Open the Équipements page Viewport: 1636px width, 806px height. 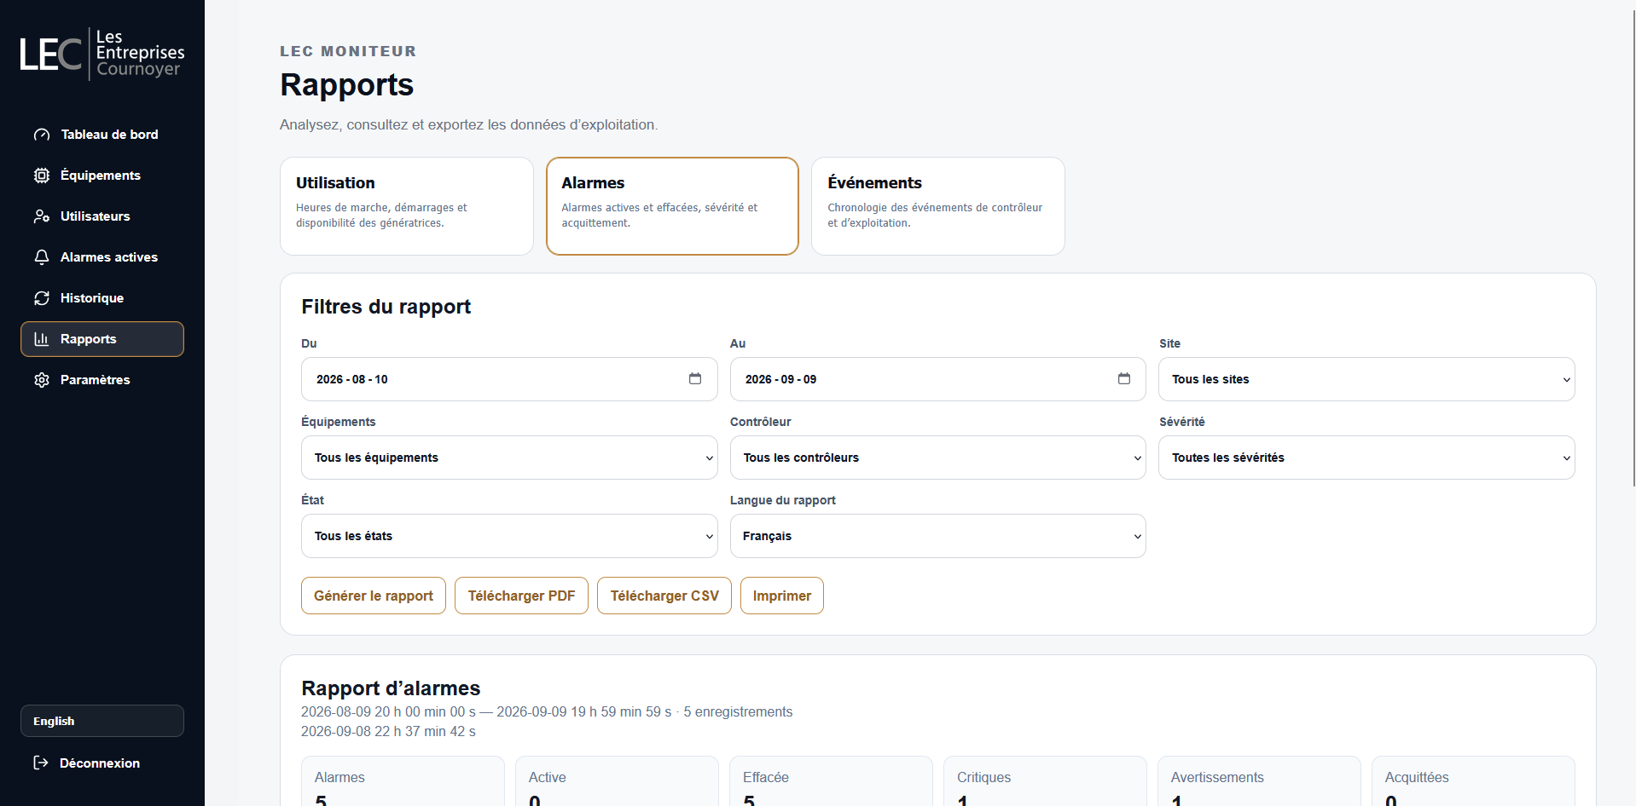(x=102, y=176)
